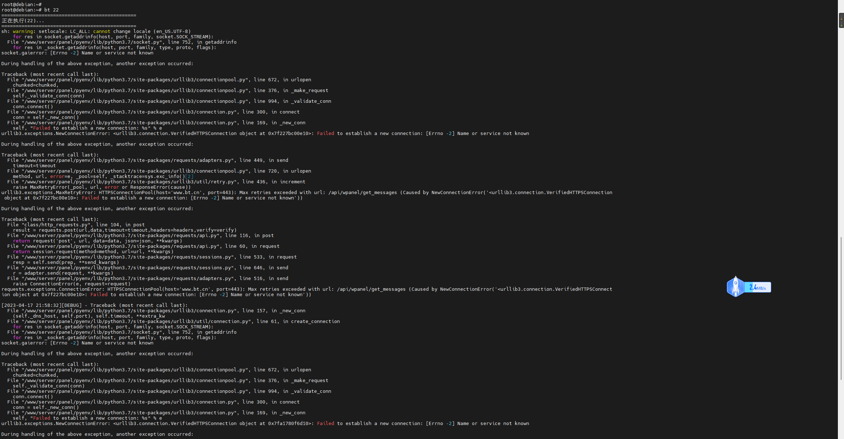Image resolution: width=844 pixels, height=439 pixels.
Task: Open the orange-green resource meter widget
Action: pyautogui.click(x=841, y=20)
